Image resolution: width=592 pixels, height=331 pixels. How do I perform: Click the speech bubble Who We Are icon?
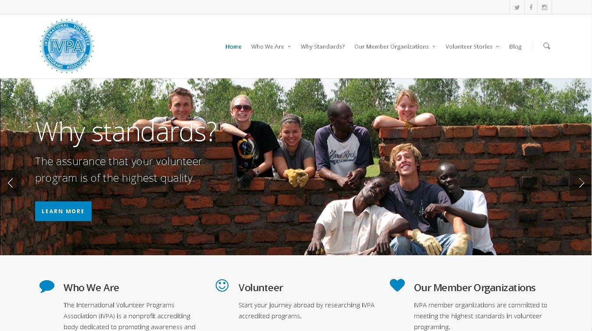(47, 286)
